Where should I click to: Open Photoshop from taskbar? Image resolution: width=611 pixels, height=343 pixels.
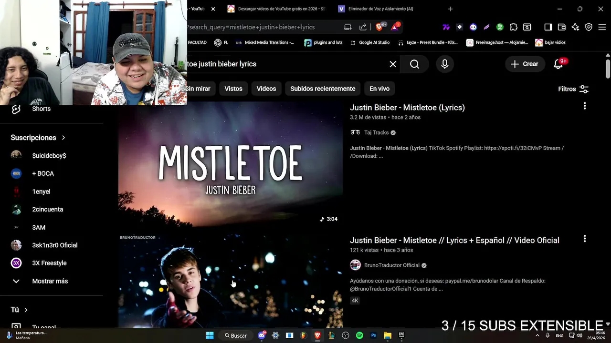pyautogui.click(x=374, y=335)
